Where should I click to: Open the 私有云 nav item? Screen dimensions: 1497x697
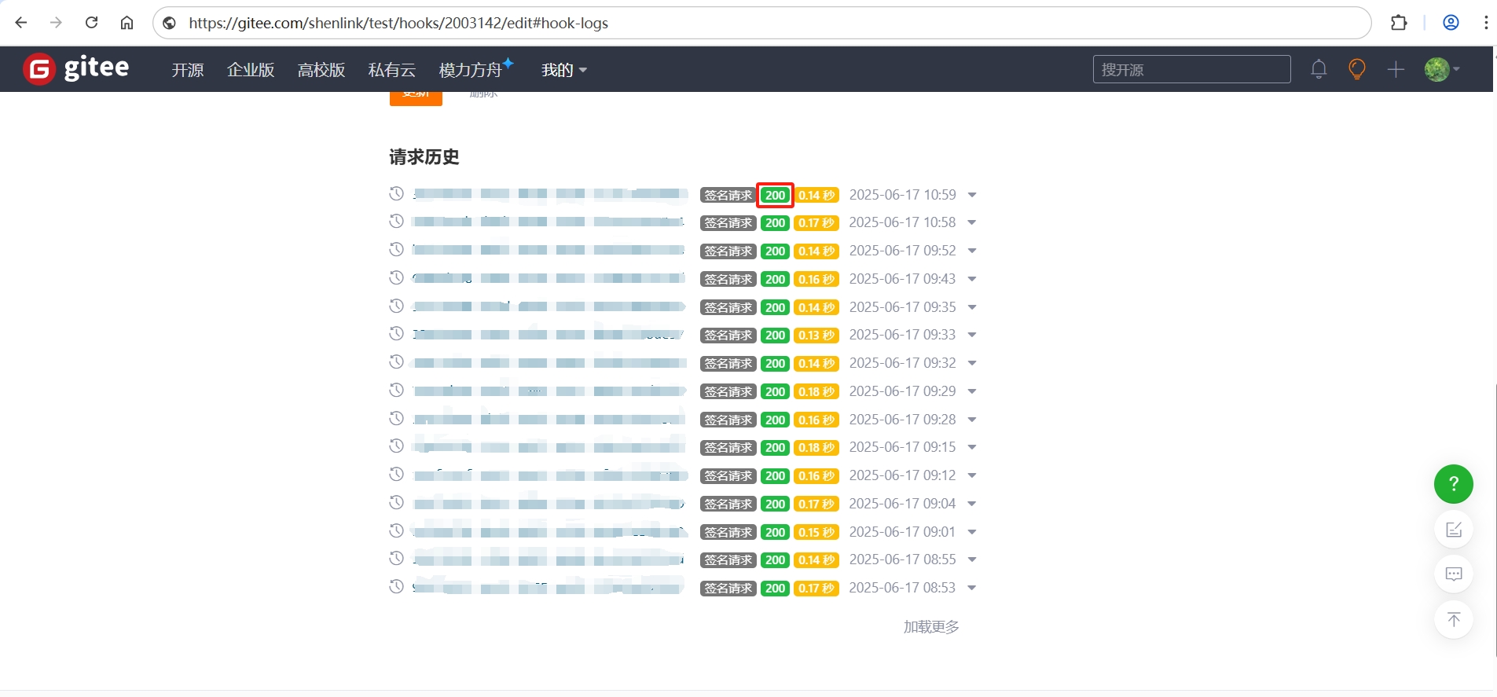(x=392, y=70)
